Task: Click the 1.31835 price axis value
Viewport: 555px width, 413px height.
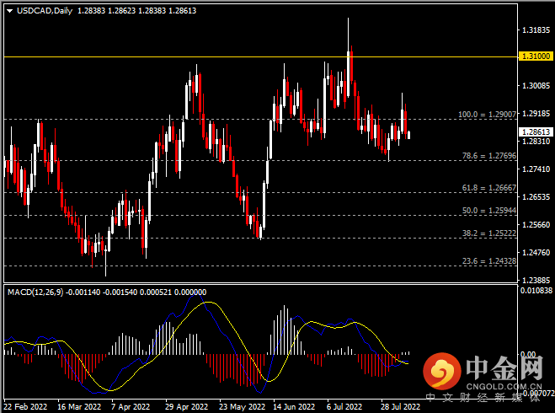Action: (536, 30)
